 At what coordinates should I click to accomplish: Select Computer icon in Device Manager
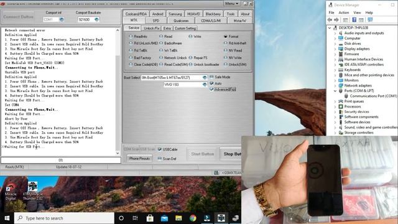(341, 39)
